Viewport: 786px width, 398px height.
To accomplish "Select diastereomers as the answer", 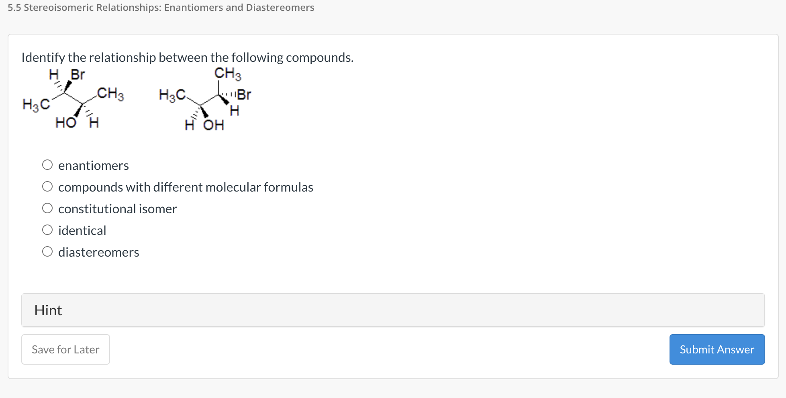I will 47,251.
